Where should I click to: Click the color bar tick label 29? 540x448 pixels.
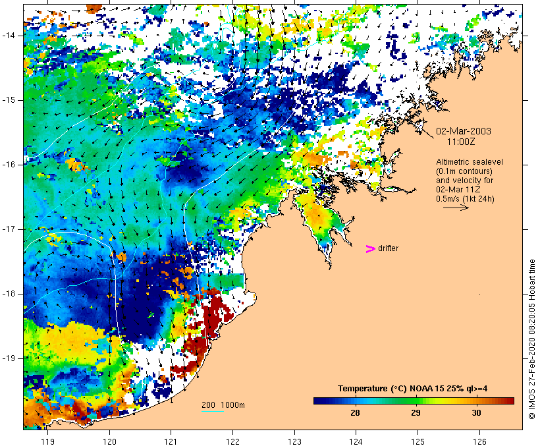point(416,413)
